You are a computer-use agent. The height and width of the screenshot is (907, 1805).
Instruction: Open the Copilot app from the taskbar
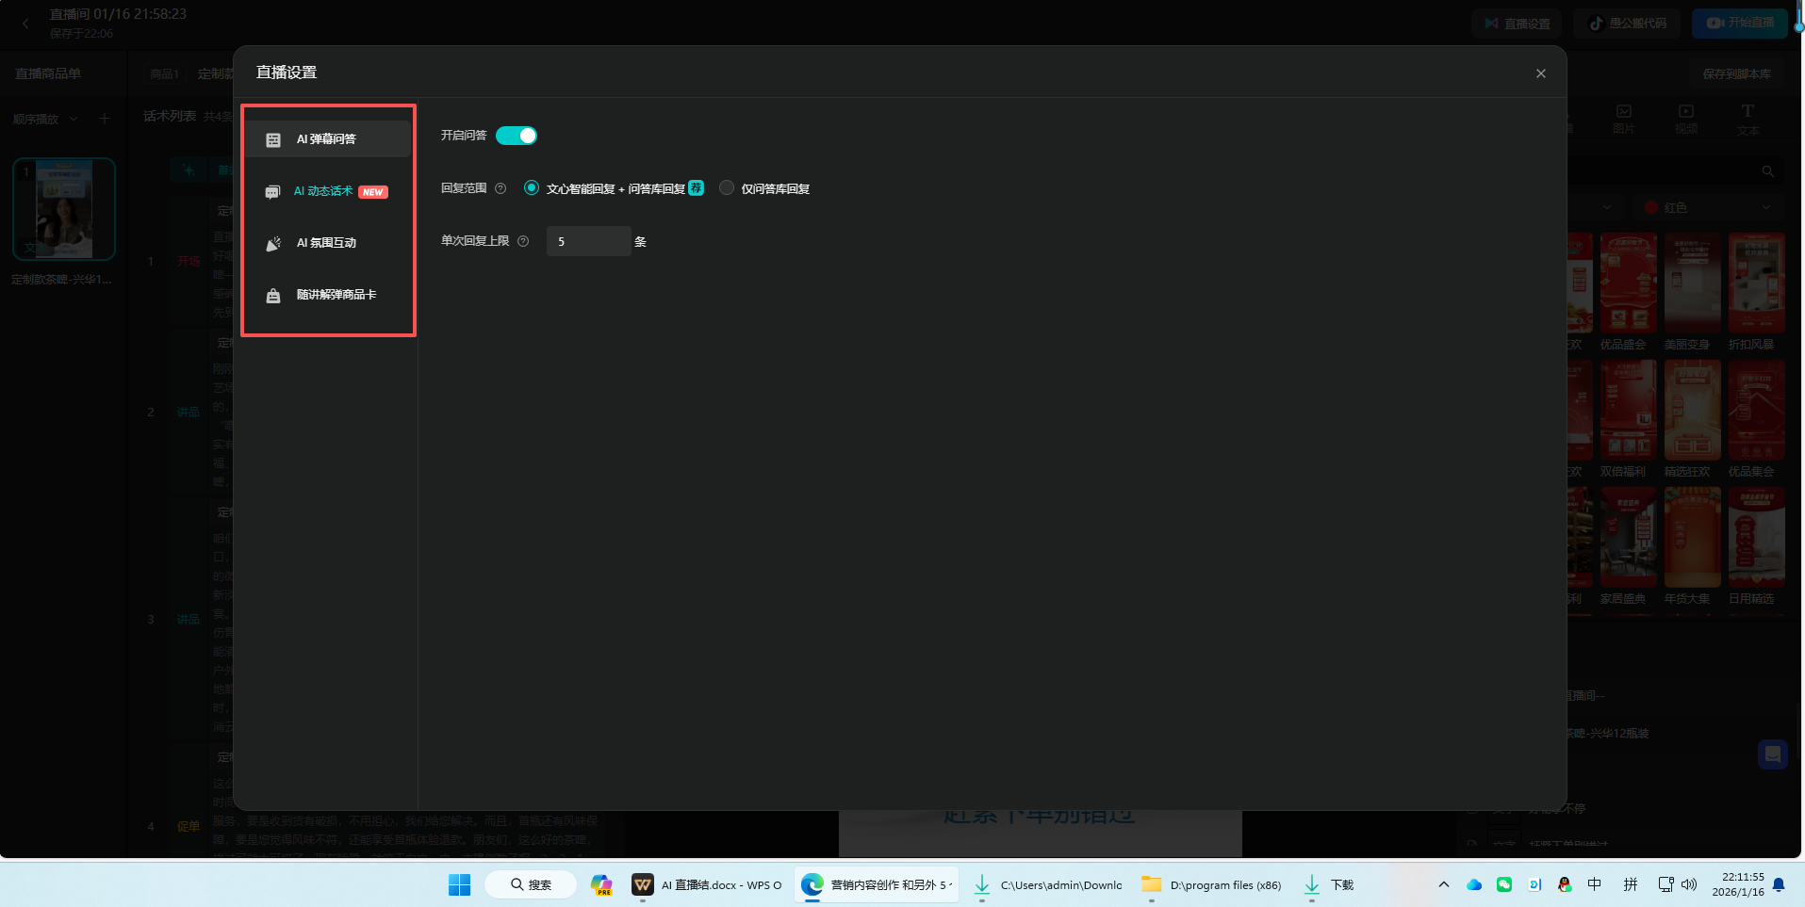[x=601, y=884]
